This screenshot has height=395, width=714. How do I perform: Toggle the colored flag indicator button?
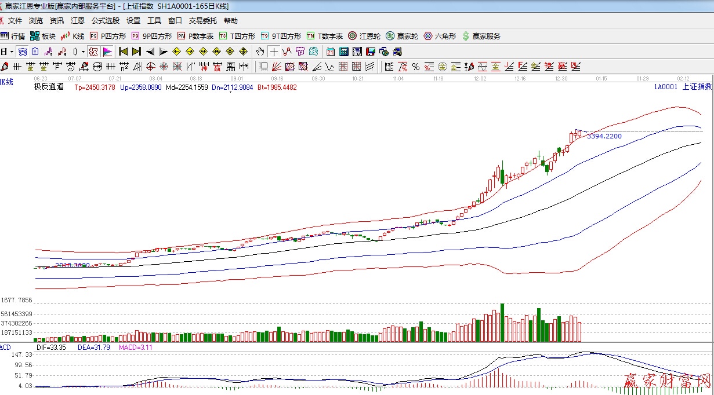107,52
